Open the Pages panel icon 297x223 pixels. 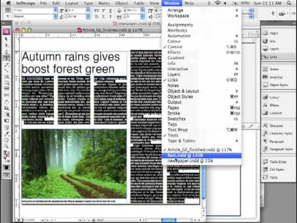(x=265, y=33)
